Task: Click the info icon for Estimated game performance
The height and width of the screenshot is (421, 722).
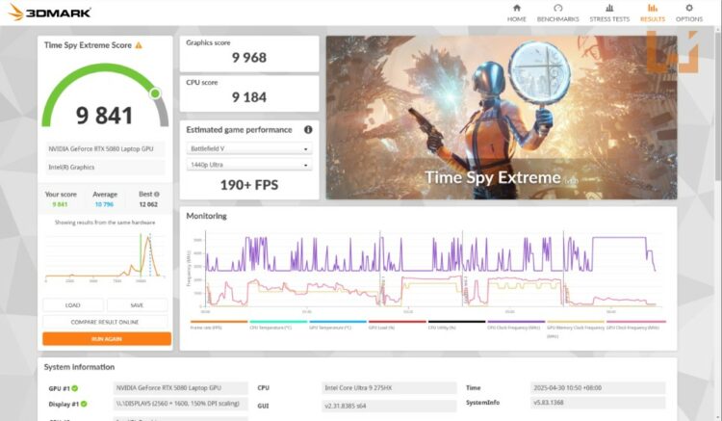Action: (308, 130)
